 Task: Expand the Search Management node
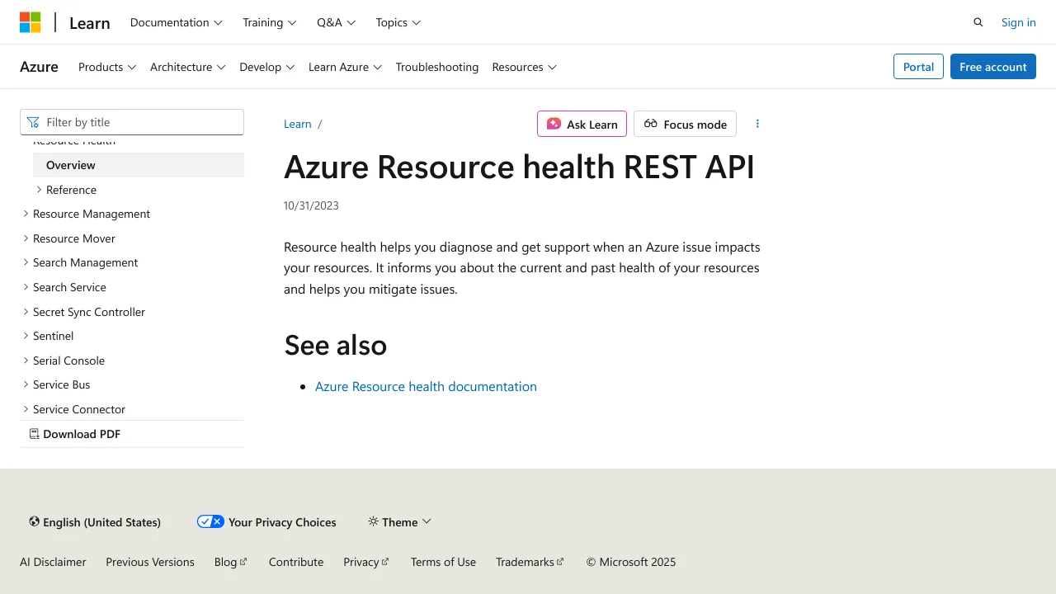pos(26,262)
